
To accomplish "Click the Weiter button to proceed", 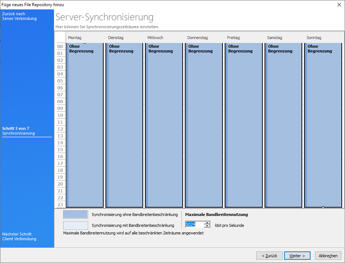I will [297, 256].
